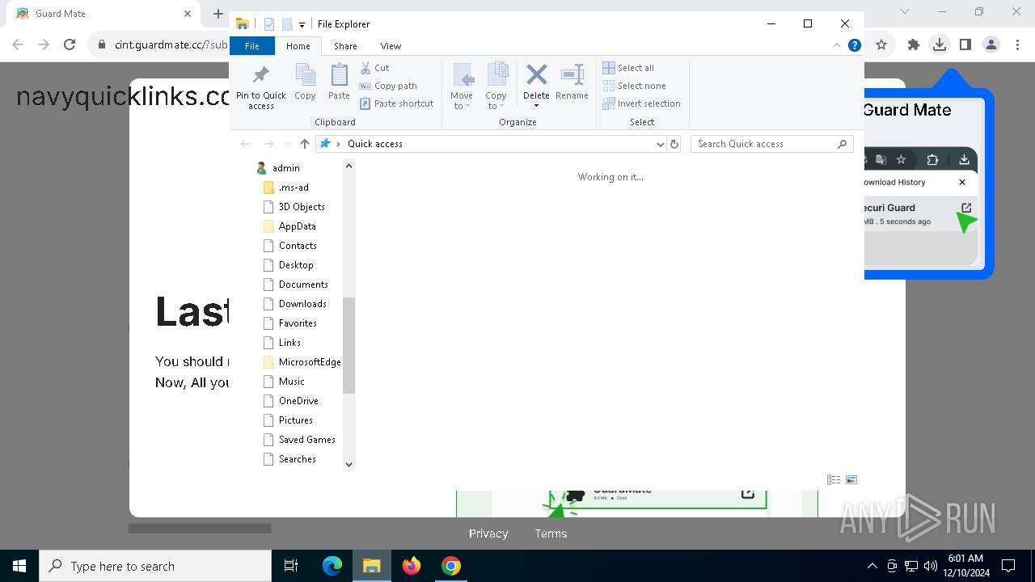Select MicrosoftEdge folder in tree

(310, 362)
